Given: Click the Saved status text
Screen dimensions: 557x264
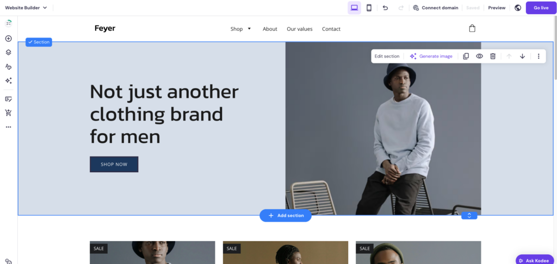Looking at the screenshot, I should (473, 8).
